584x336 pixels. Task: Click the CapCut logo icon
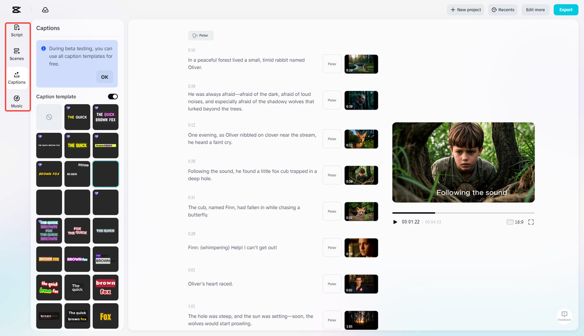[x=16, y=10]
